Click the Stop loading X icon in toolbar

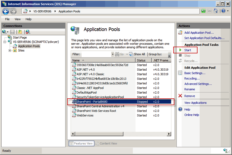[210, 11]
